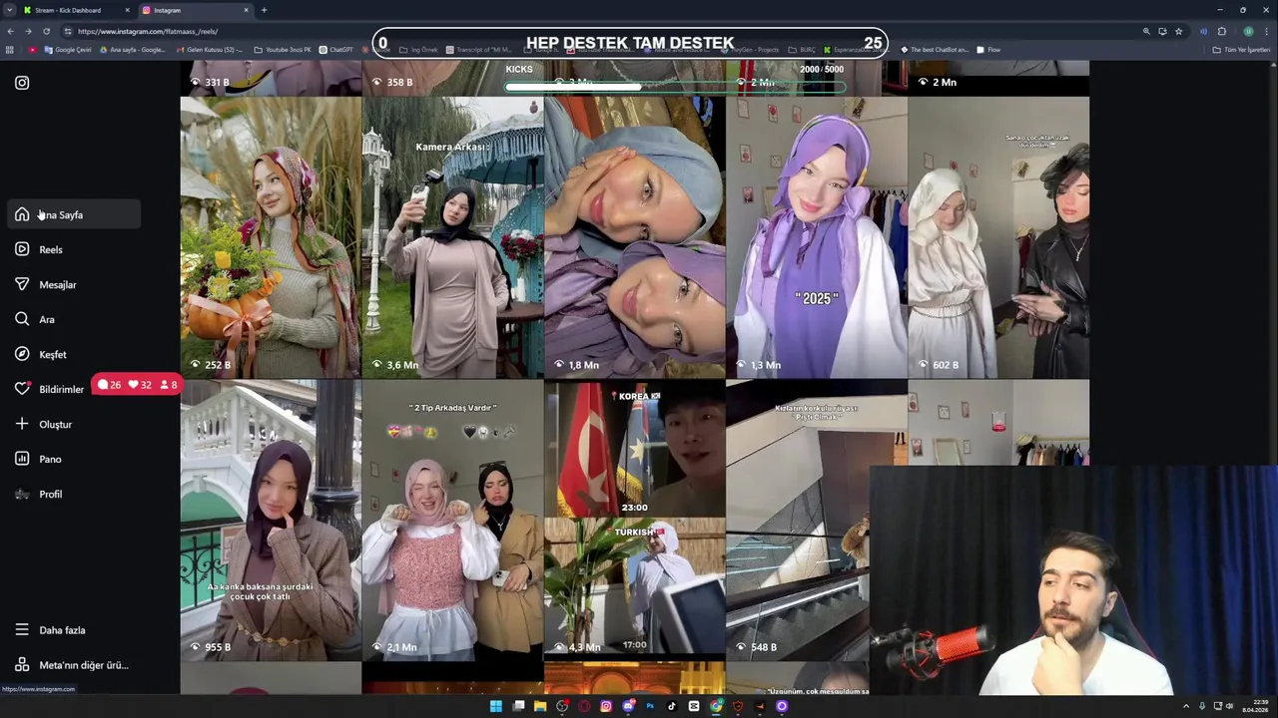Open the Mesajlar messages icon
Screen dimensions: 1278x718
tap(22, 284)
